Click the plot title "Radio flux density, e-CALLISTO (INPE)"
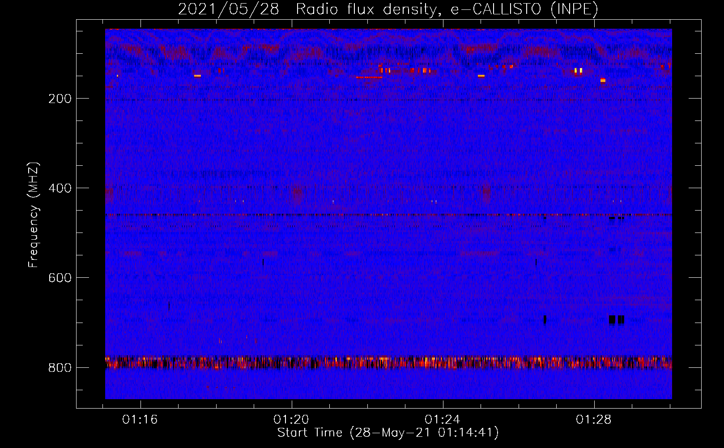 pyautogui.click(x=447, y=9)
